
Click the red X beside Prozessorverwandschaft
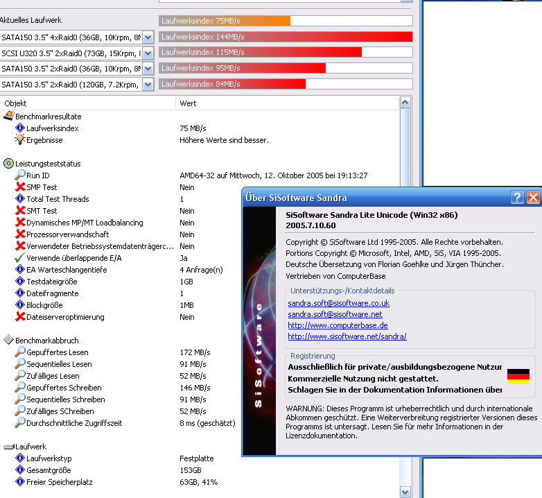coord(20,234)
